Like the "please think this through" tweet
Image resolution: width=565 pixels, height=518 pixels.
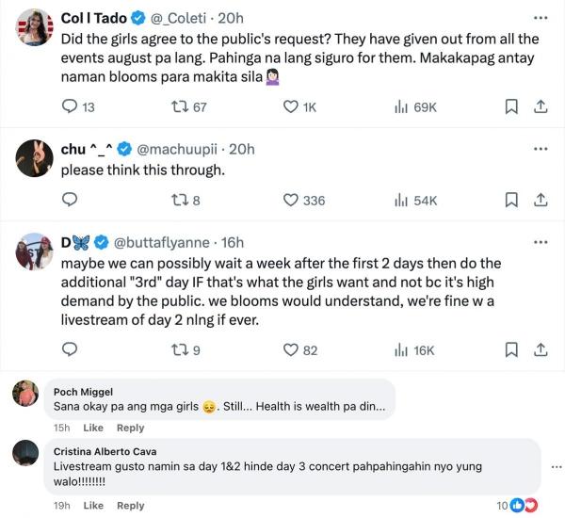(291, 200)
